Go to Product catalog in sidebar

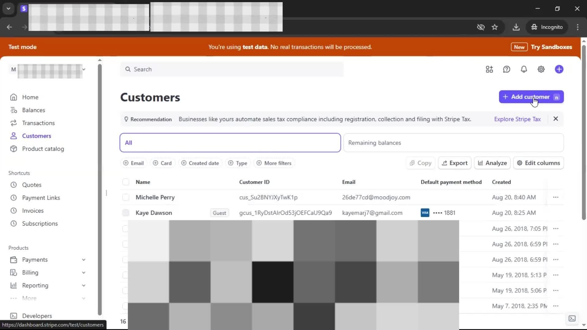point(43,149)
